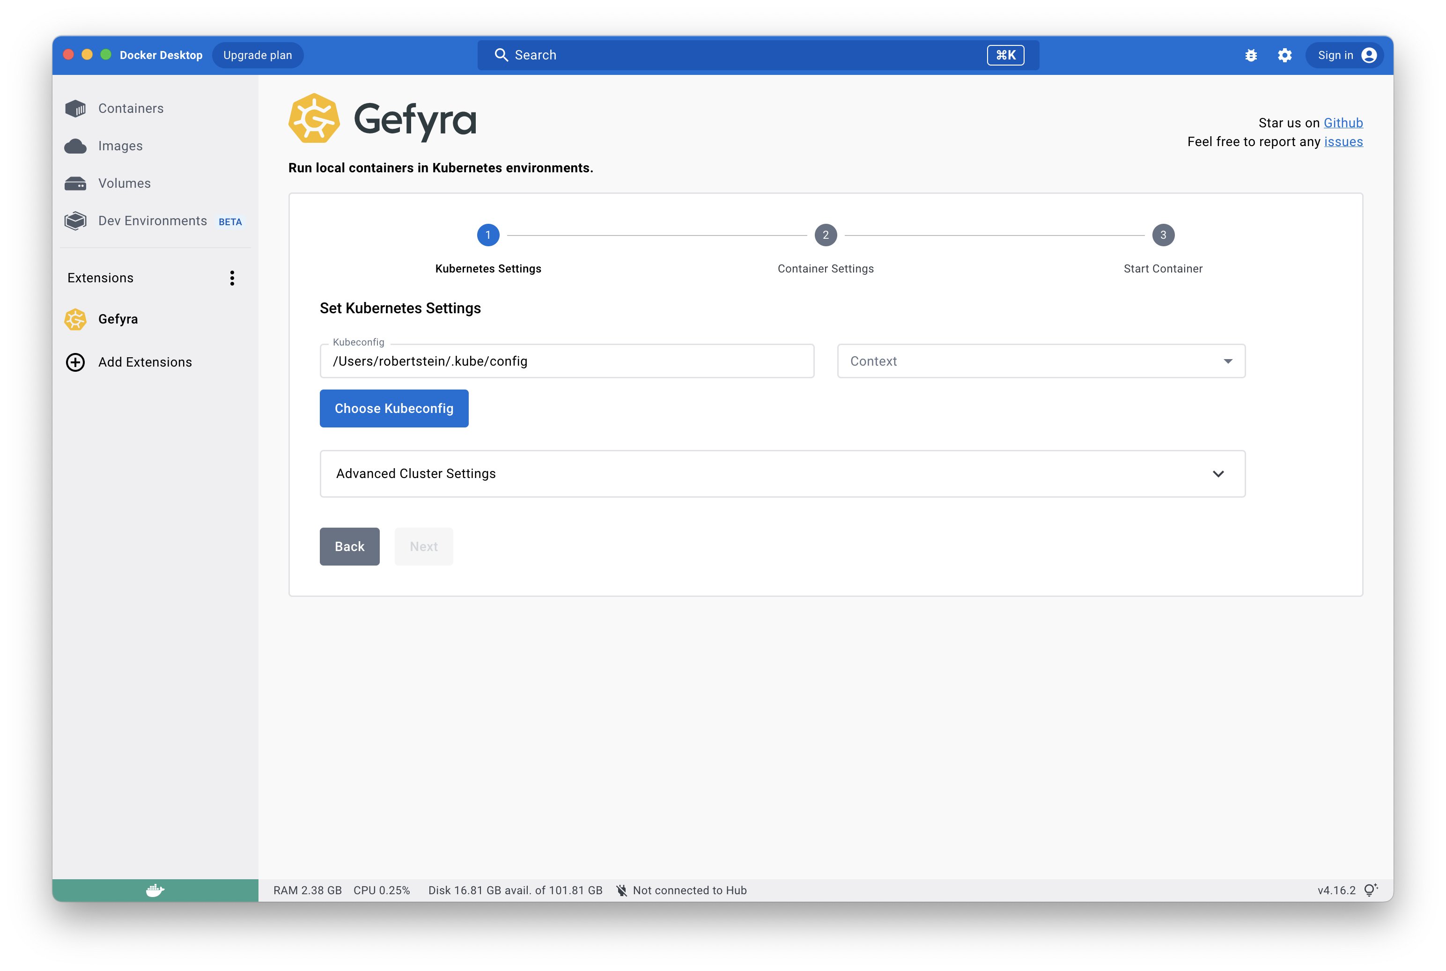The image size is (1446, 971).
Task: Click the Github link in top right
Action: pos(1343,121)
